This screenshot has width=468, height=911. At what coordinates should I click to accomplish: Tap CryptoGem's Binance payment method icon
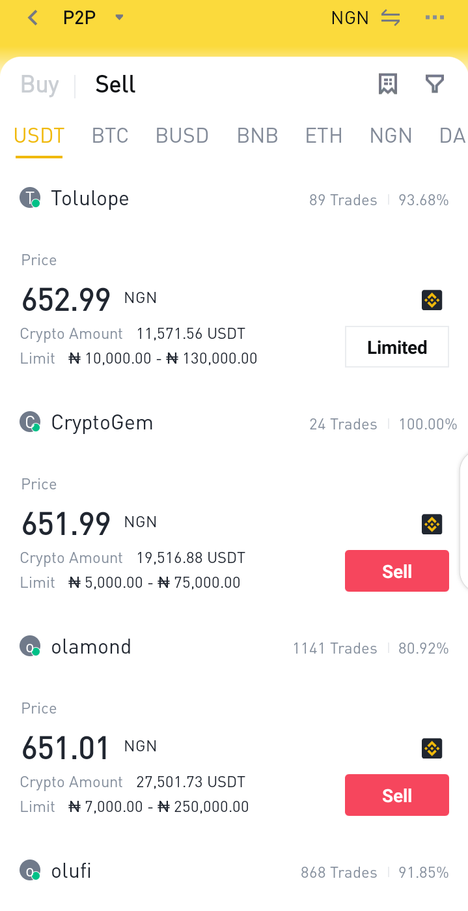(x=432, y=524)
